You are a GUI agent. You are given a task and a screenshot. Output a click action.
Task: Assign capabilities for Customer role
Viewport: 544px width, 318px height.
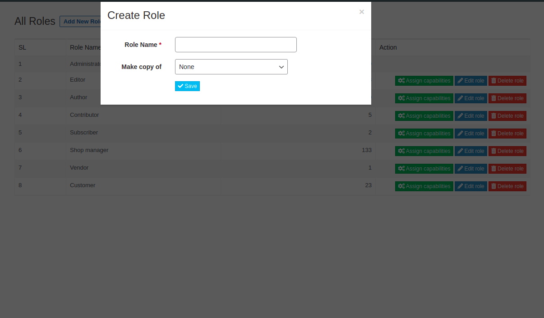pyautogui.click(x=424, y=186)
